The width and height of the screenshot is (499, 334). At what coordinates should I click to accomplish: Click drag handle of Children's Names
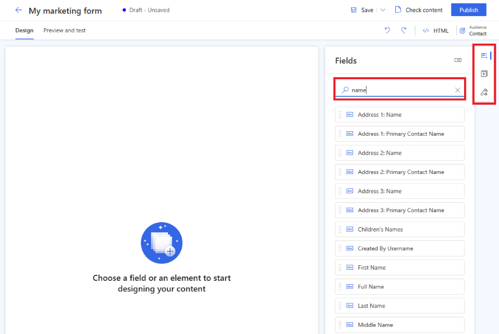point(340,229)
